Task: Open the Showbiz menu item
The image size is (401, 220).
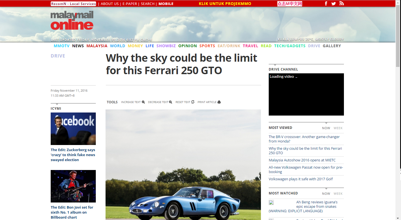Action: pyautogui.click(x=166, y=46)
